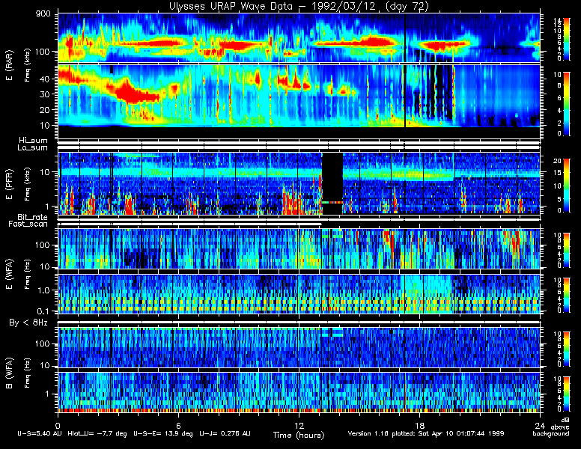Screen dimensions: 581x449
Task: Click the E (PFR) color bar scaled to 20
Action: 567,186
